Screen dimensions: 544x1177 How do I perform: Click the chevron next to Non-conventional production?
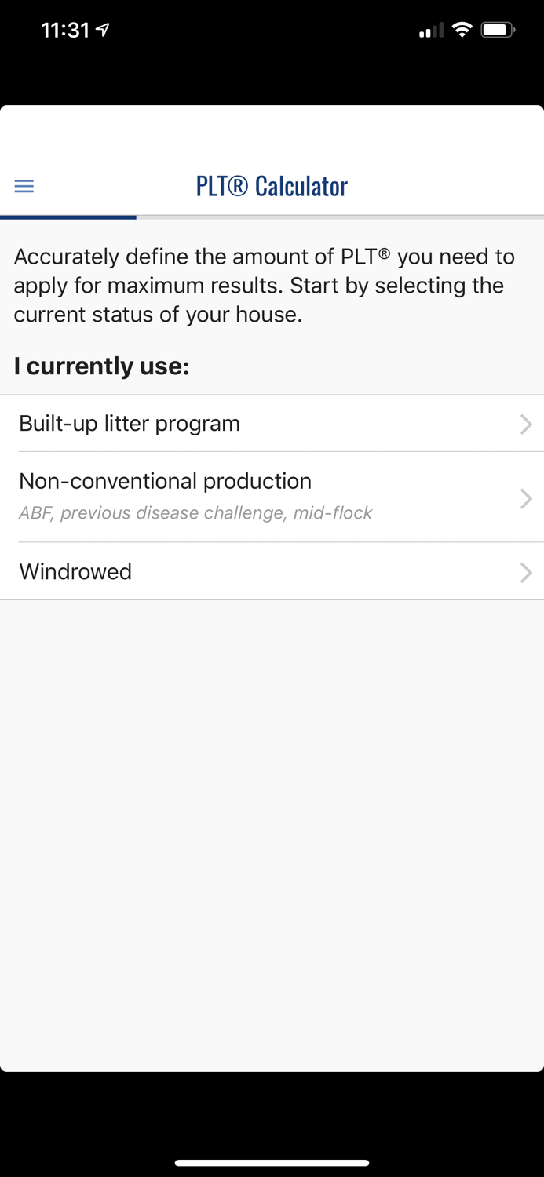pyautogui.click(x=526, y=498)
